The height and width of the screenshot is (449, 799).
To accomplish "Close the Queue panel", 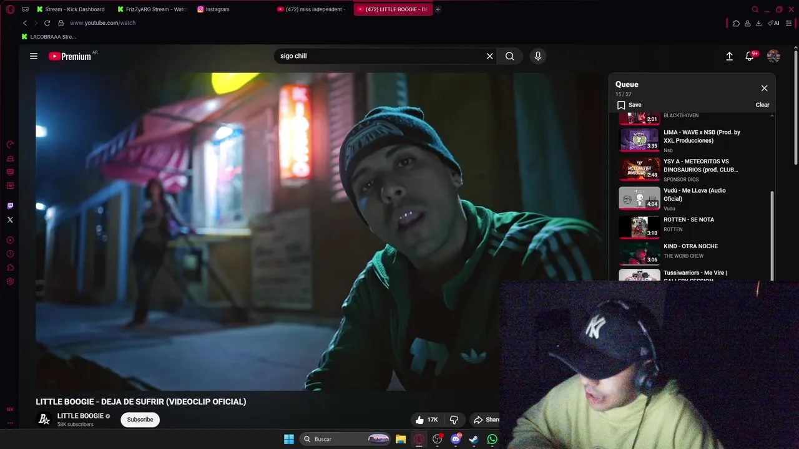I will point(764,88).
